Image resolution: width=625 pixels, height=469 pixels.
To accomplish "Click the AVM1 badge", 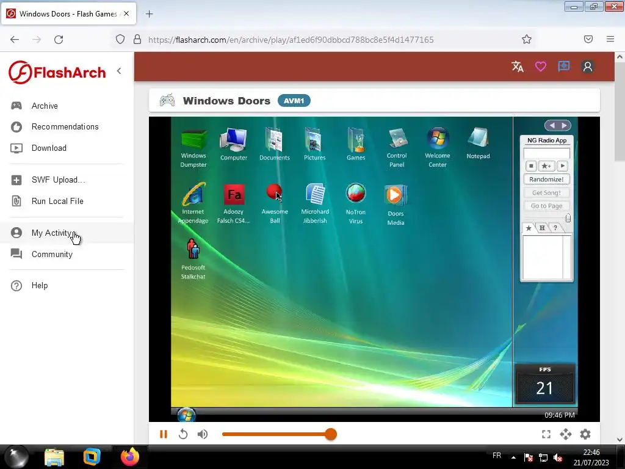I will [x=294, y=101].
